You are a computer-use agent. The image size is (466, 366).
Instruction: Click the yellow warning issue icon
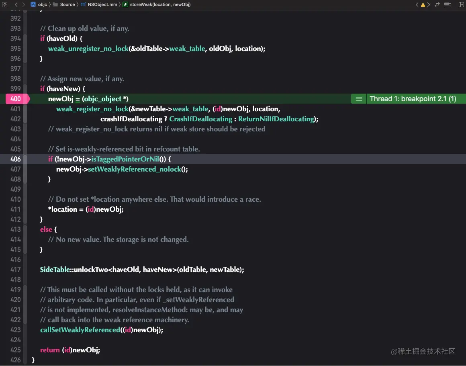(423, 5)
